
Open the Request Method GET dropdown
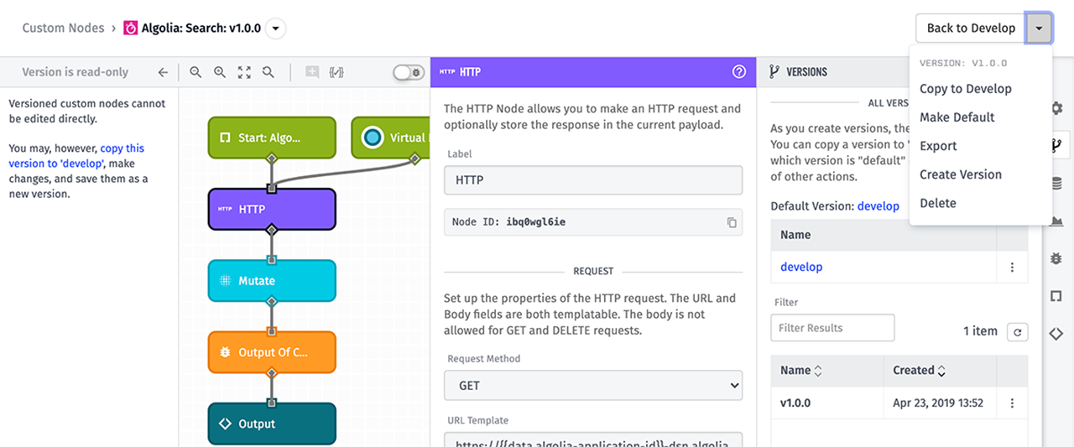pyautogui.click(x=593, y=386)
